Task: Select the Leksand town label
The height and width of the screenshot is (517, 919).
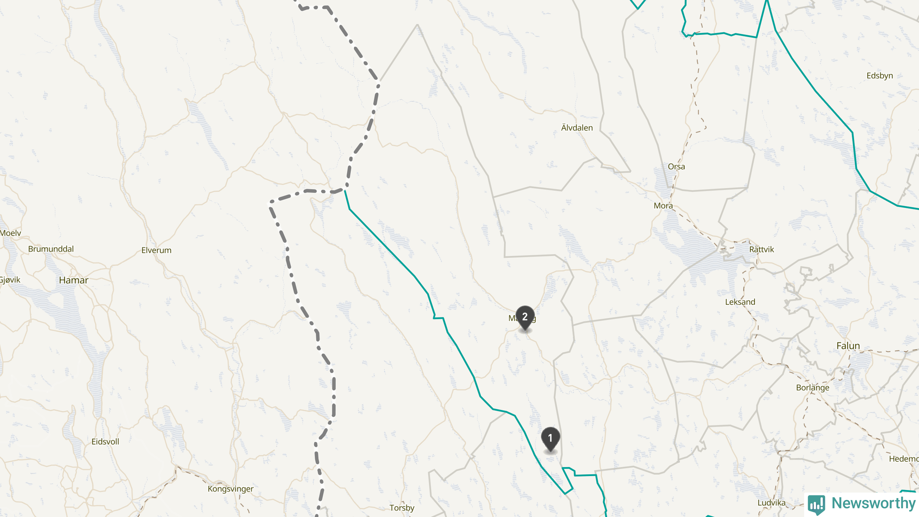Action: coord(740,302)
